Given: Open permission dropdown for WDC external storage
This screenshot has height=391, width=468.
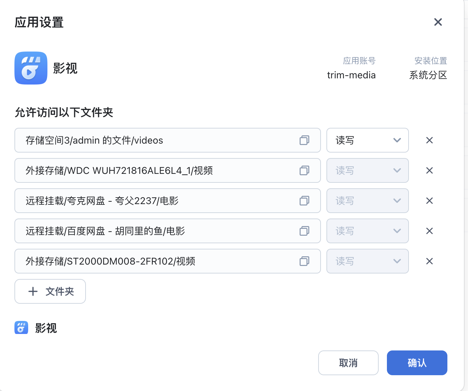Looking at the screenshot, I should pos(367,170).
